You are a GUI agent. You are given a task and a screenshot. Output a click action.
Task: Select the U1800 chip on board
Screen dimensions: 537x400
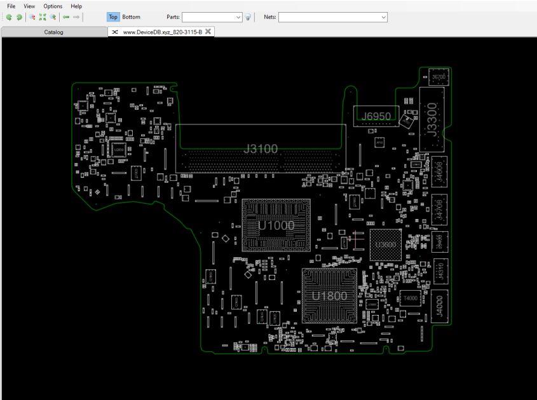[x=329, y=296]
